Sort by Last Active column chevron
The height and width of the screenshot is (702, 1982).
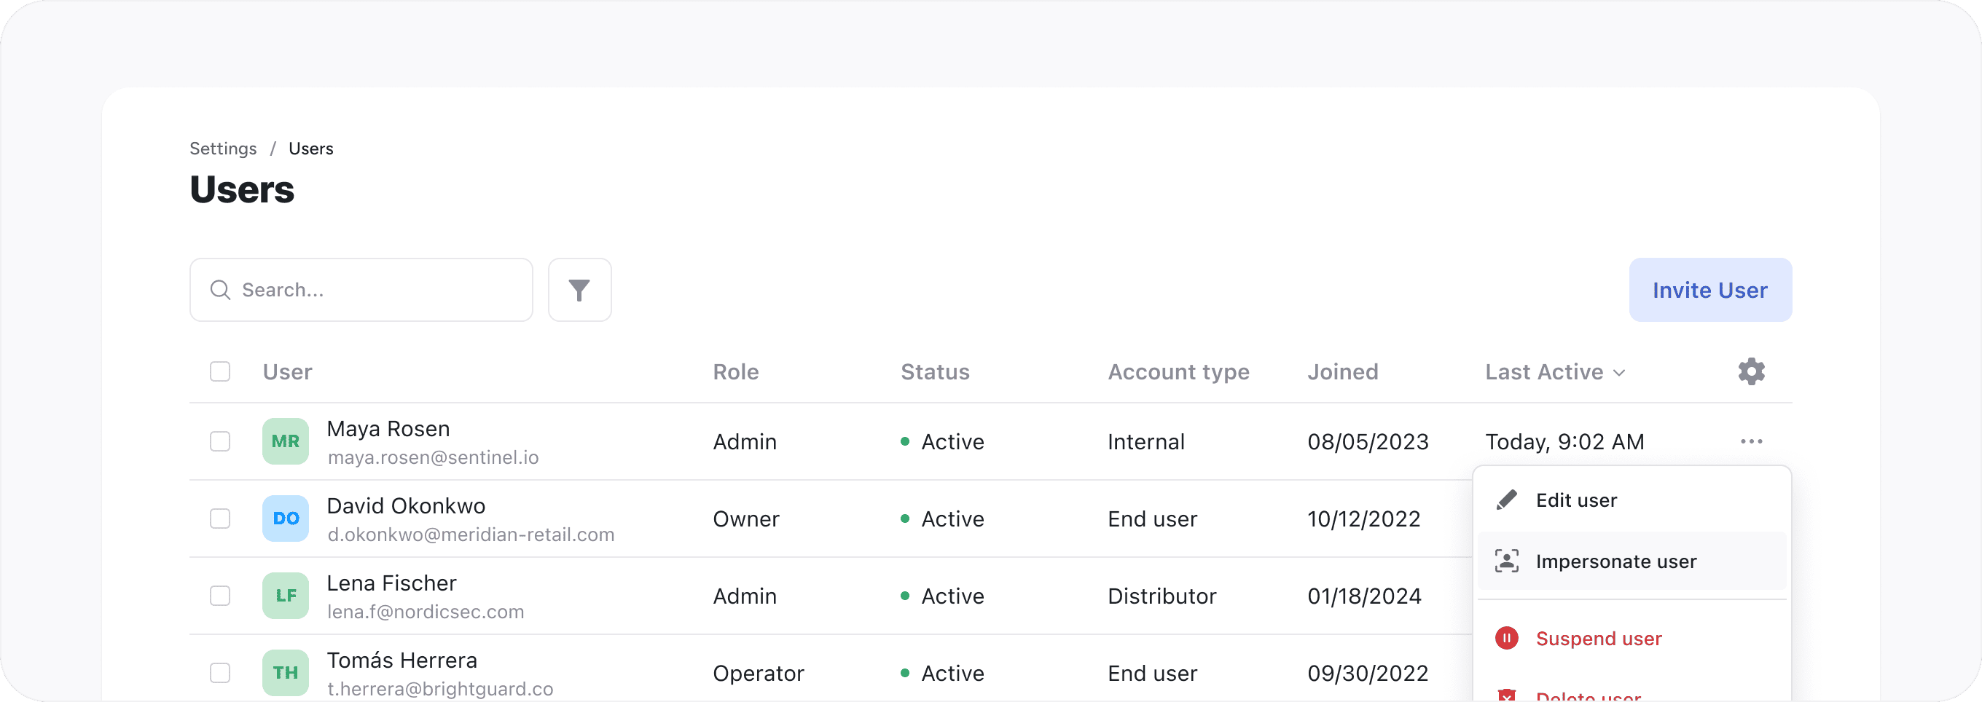[1619, 373]
